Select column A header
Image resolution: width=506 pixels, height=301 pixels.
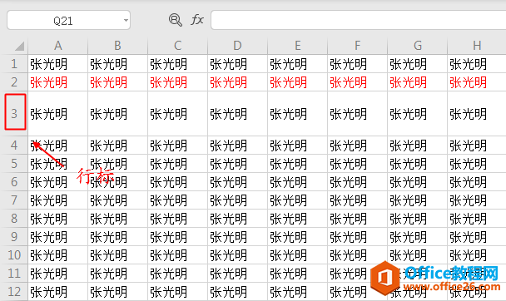pos(57,46)
